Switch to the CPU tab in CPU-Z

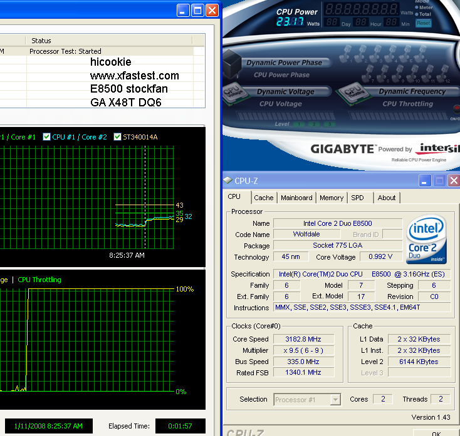[x=234, y=197]
